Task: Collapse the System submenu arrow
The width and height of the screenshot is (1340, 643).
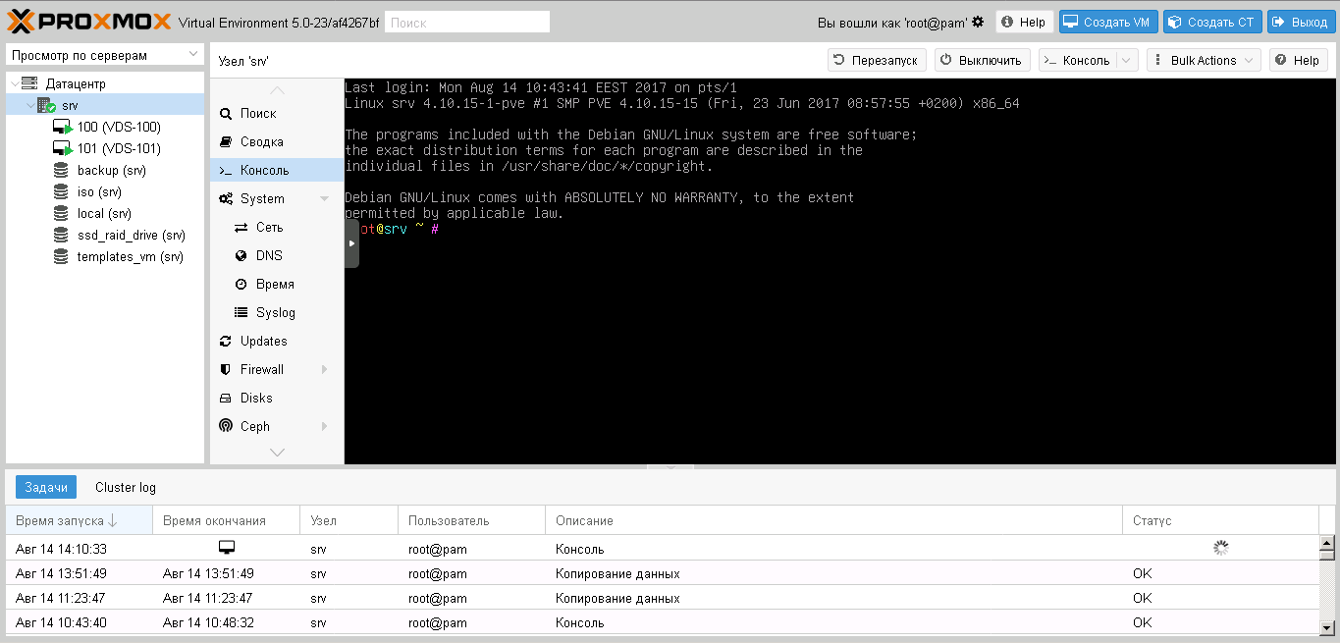Action: (324, 198)
